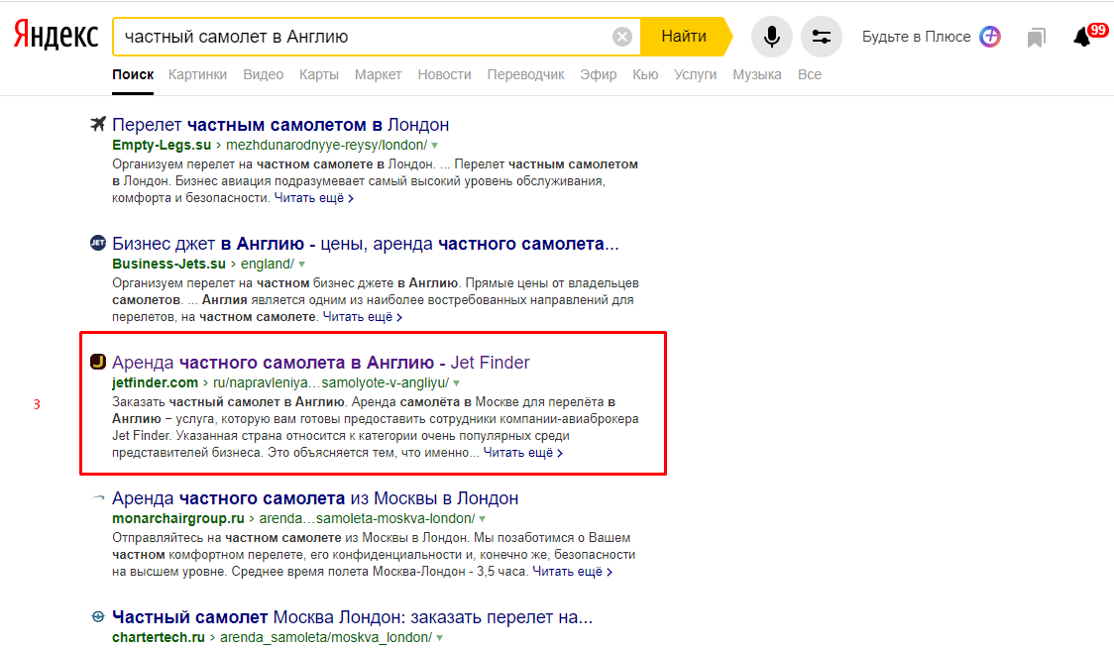Expand options arrow next to monarchairgroup.ru URL

[483, 519]
